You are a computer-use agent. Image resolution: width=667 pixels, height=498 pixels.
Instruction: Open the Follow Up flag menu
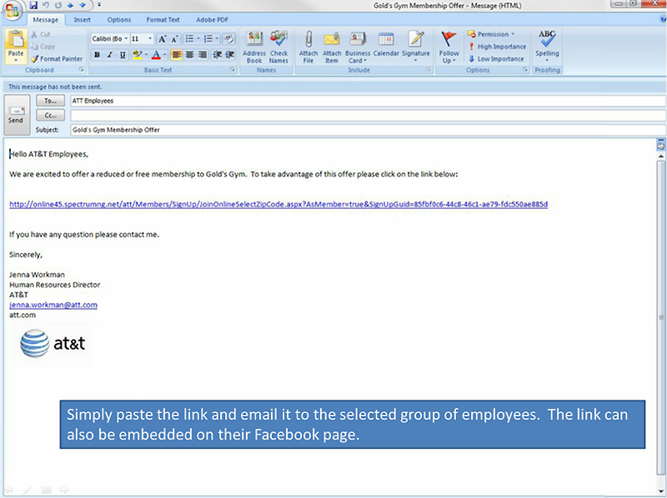click(449, 47)
